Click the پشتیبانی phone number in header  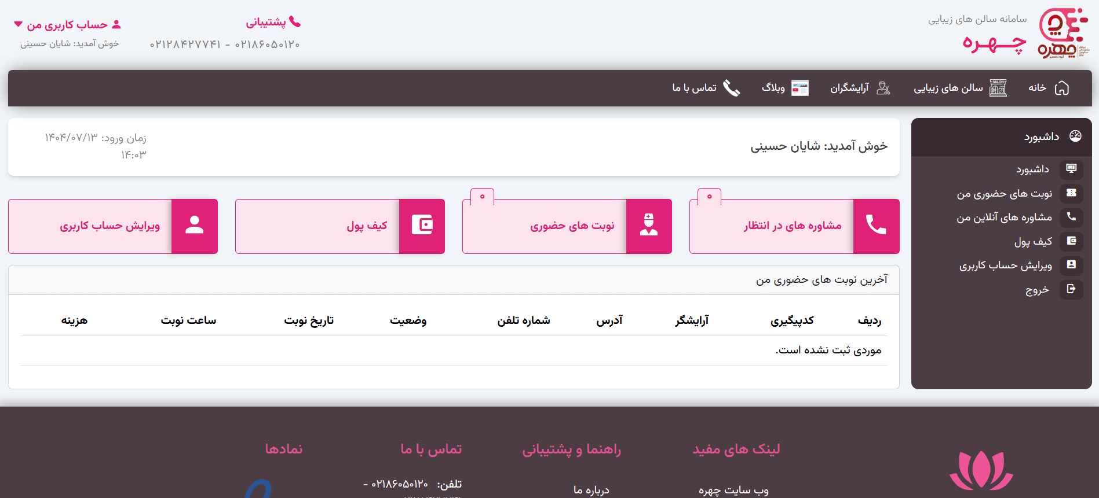224,45
